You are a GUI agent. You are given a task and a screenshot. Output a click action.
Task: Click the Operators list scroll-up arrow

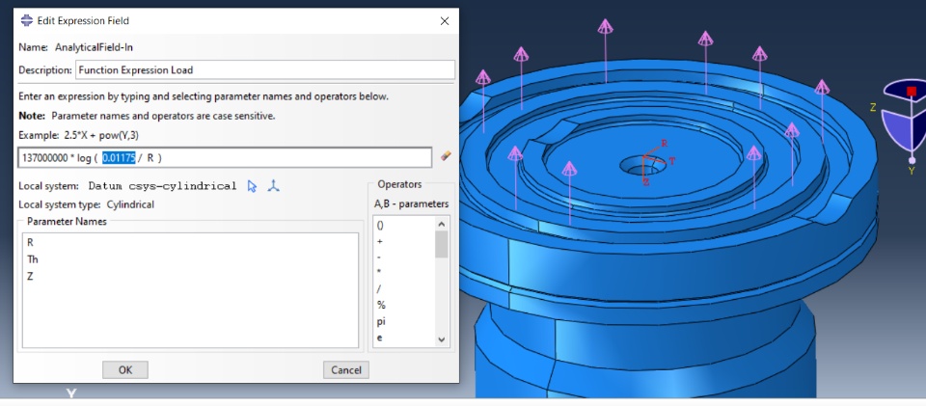(442, 224)
